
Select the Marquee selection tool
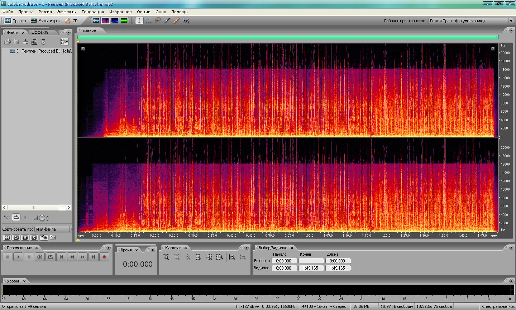[x=148, y=21]
